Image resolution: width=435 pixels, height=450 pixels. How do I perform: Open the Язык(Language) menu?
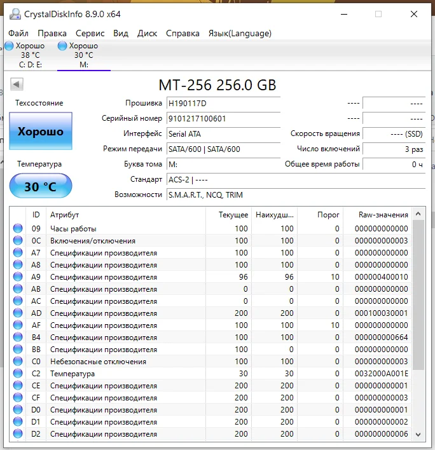coord(240,33)
